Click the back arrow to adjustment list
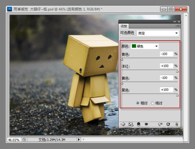The image size is (195, 149). [x=123, y=124]
